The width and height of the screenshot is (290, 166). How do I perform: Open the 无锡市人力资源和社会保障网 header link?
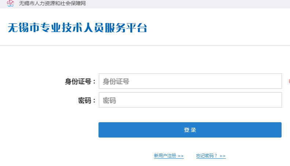[52, 3]
